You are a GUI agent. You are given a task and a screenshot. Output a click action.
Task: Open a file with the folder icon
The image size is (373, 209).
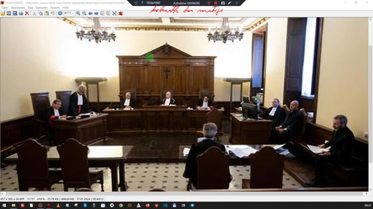[x=3, y=13]
